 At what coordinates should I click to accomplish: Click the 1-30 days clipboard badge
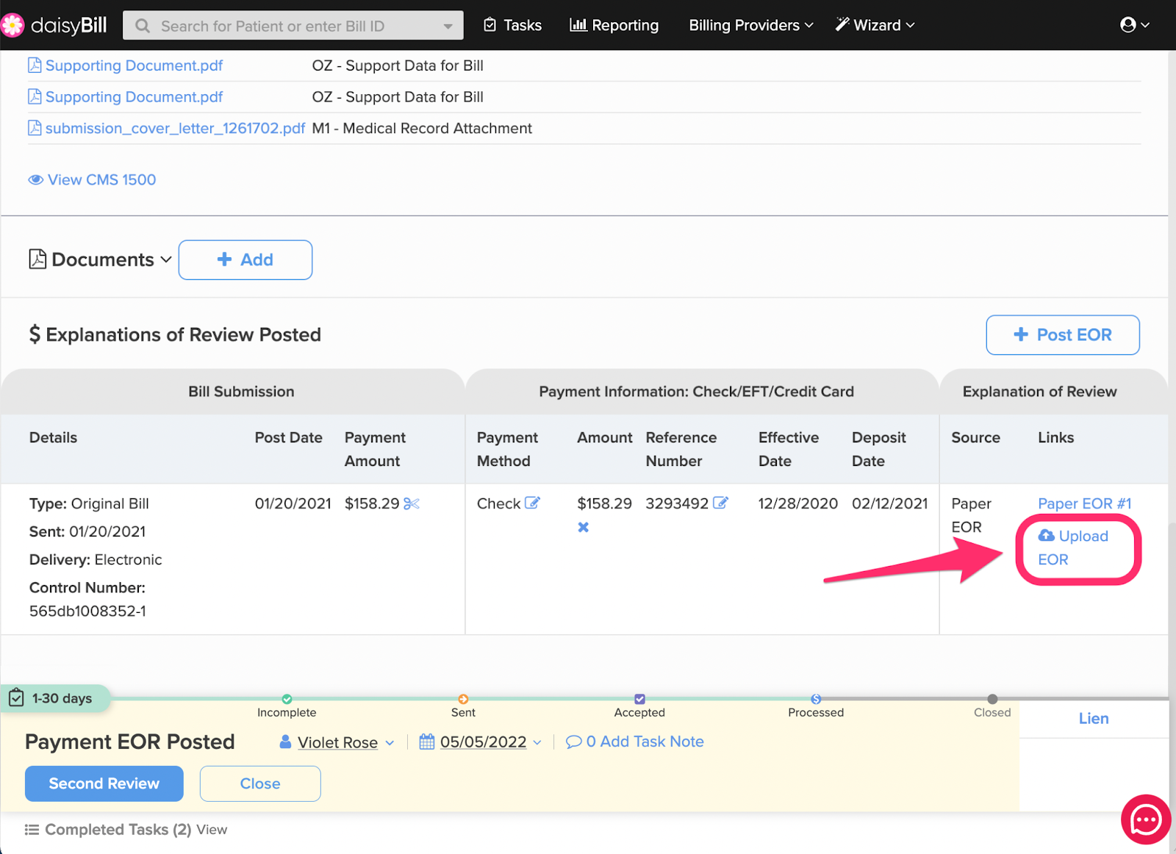tap(56, 698)
